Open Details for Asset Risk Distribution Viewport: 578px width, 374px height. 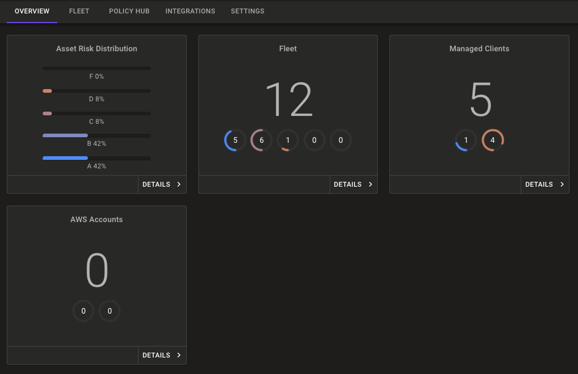[162, 184]
